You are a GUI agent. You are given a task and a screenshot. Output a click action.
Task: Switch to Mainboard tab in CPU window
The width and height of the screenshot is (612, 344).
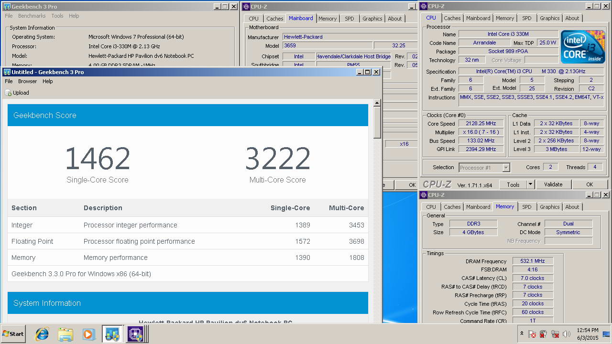[x=478, y=18]
